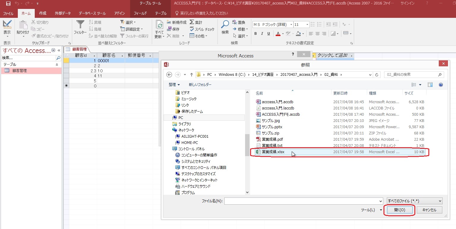Open file type filter dropdown

pyautogui.click(x=415, y=201)
